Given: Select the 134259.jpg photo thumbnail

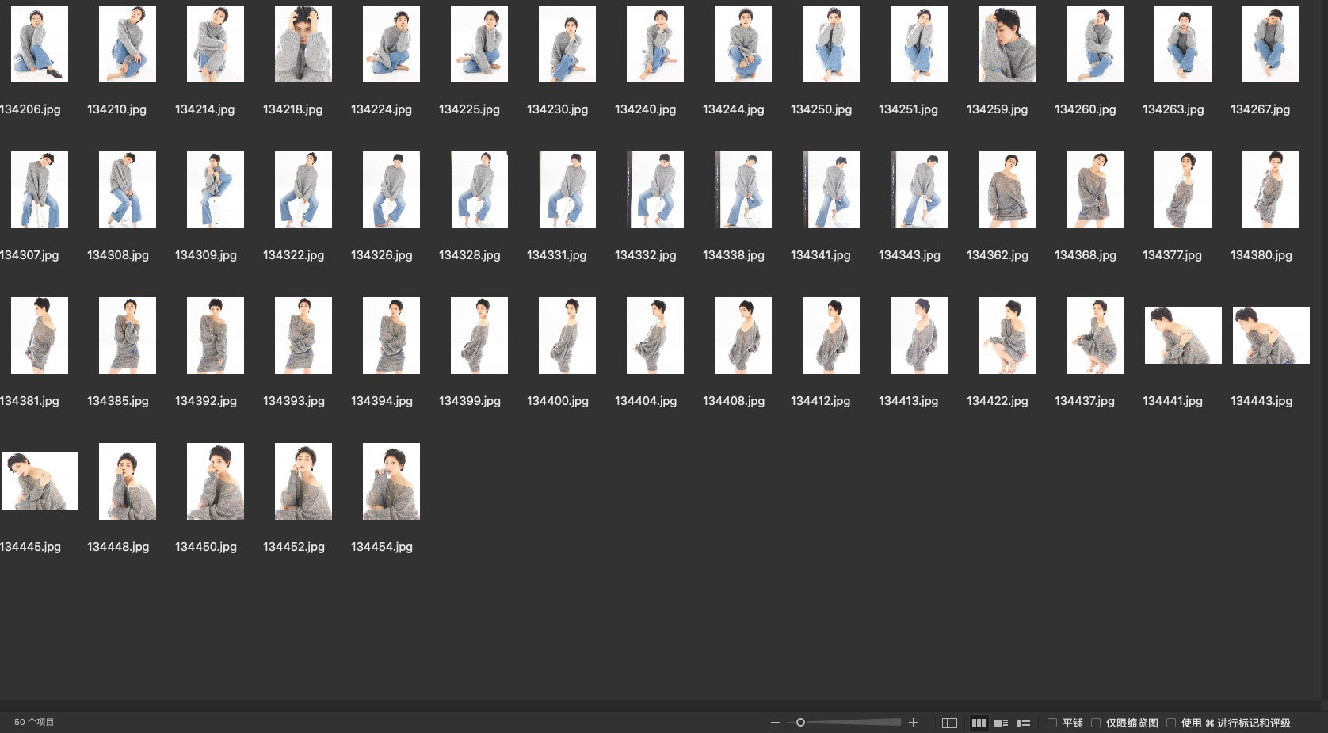Looking at the screenshot, I should click(x=1006, y=44).
